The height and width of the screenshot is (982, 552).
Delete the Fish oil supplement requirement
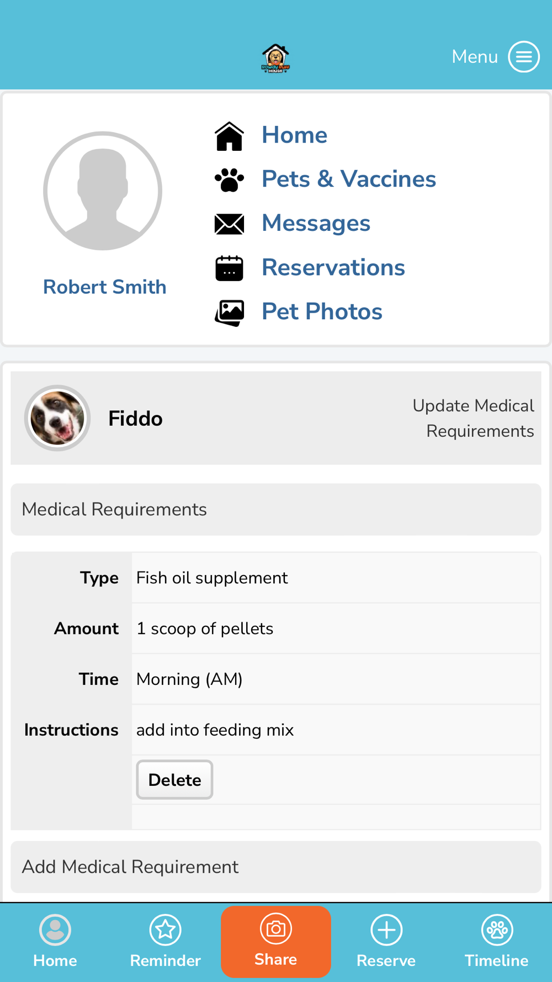pos(174,779)
